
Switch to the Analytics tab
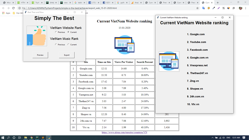point(136,3)
